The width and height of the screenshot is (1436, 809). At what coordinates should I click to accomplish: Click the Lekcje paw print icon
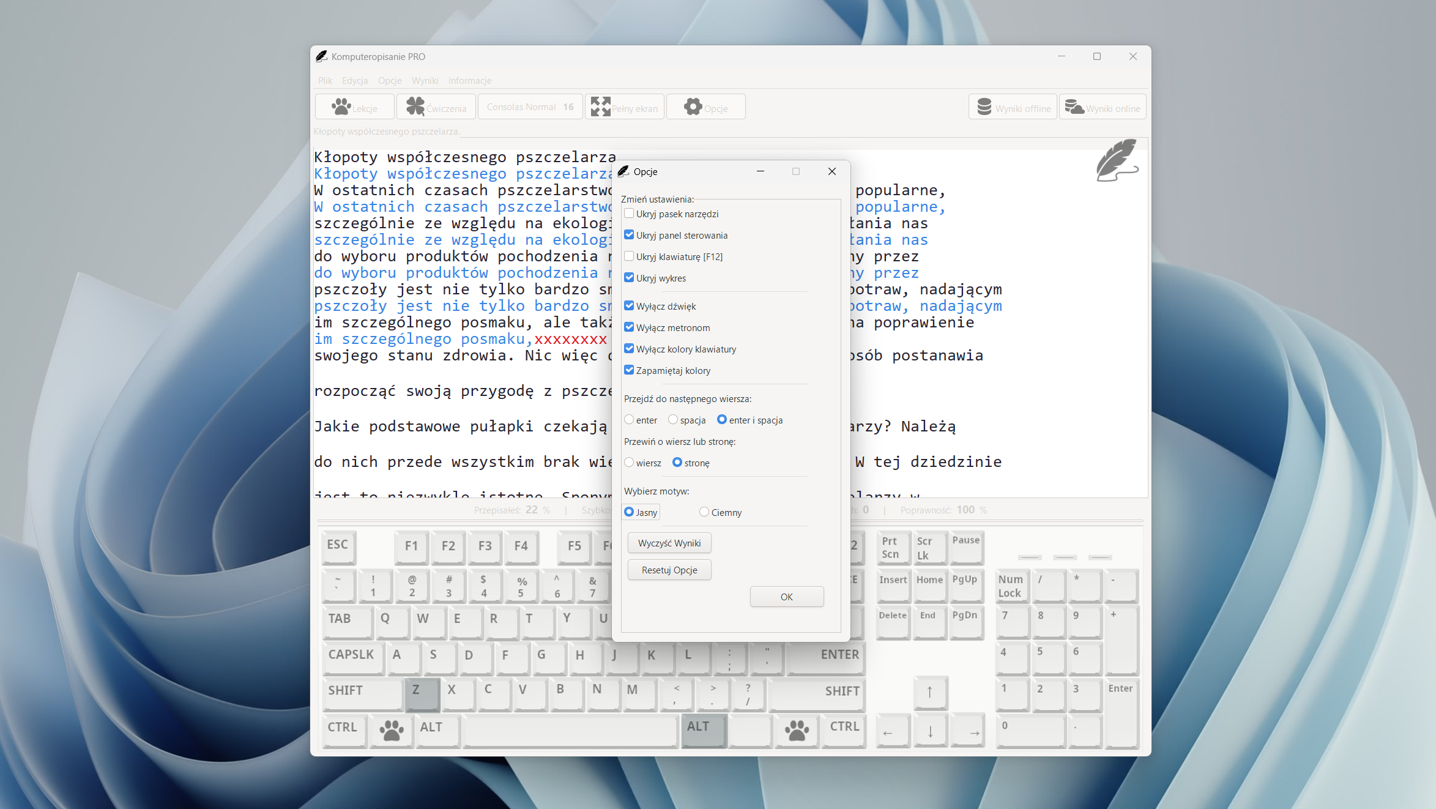[341, 107]
